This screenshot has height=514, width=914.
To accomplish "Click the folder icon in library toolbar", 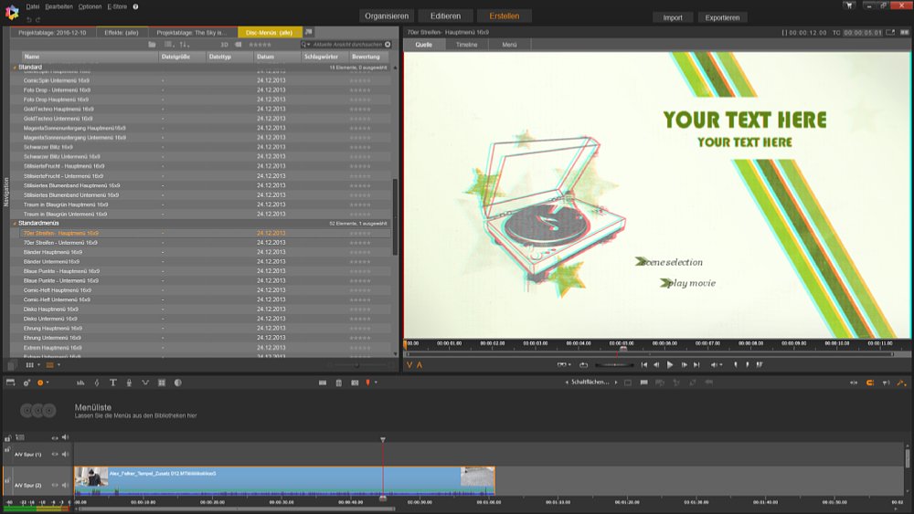I will [x=152, y=44].
